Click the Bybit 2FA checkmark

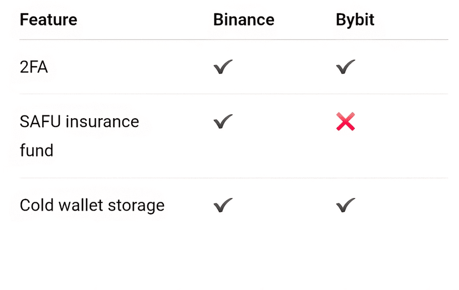click(x=345, y=68)
